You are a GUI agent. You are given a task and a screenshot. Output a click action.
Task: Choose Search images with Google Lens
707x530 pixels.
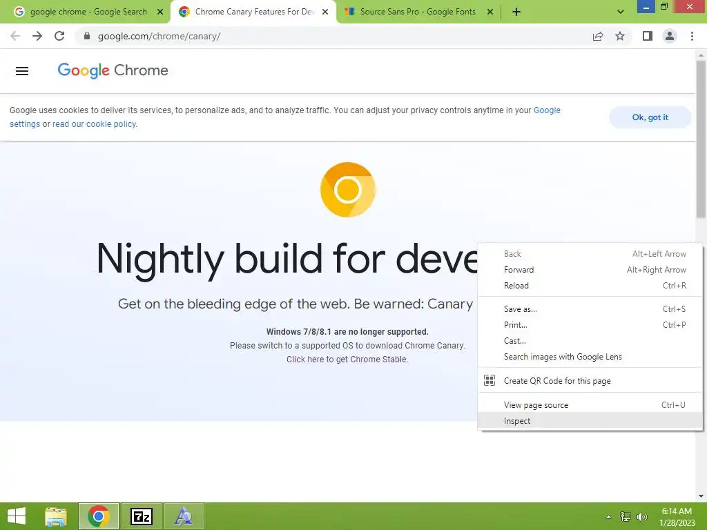[x=590, y=357]
